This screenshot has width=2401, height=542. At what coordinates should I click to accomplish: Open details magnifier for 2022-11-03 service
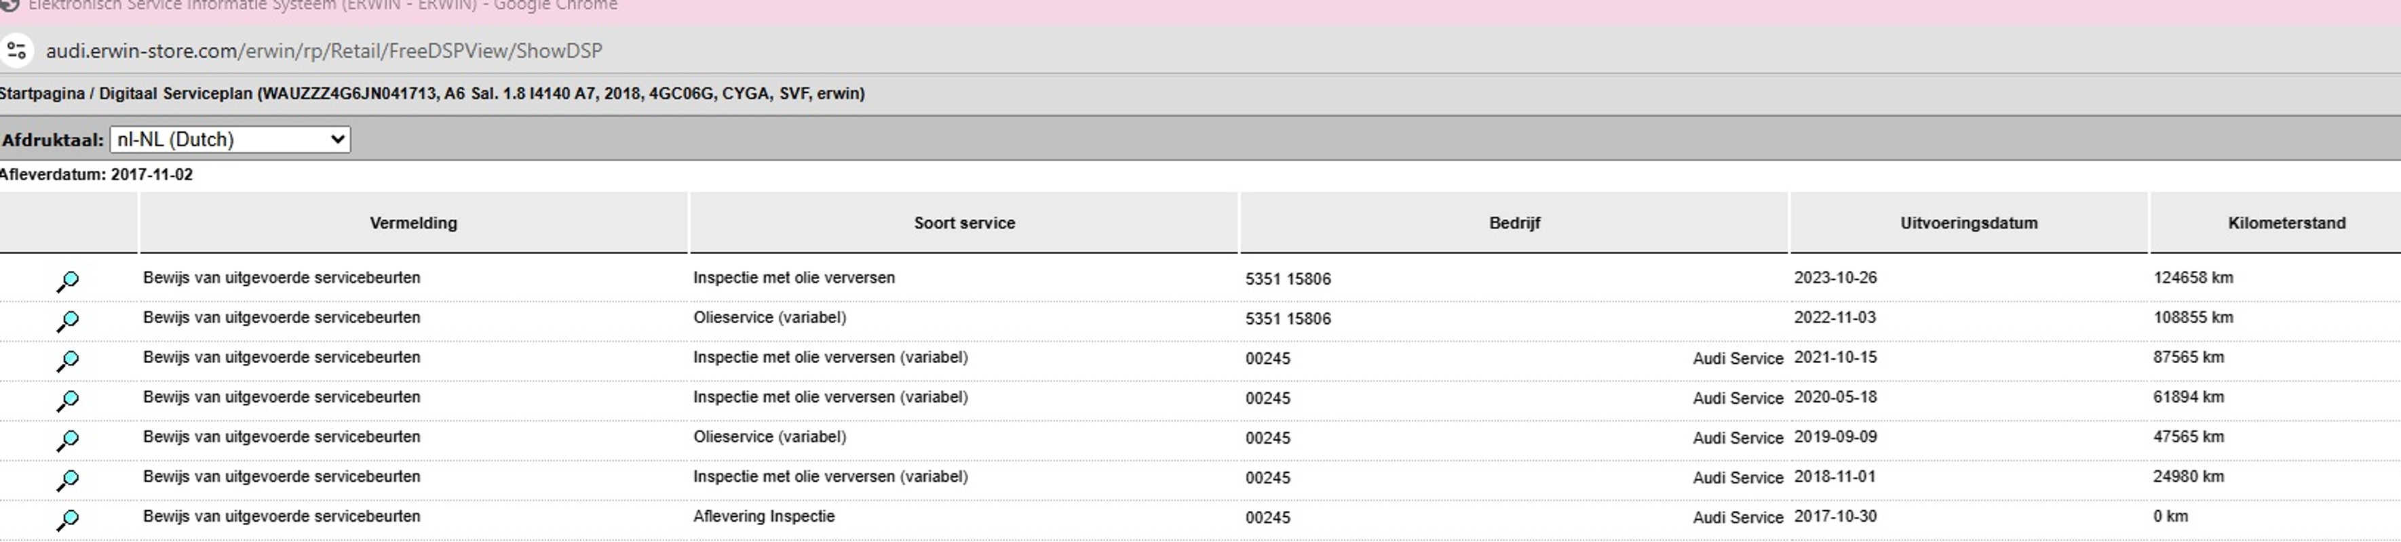tap(68, 320)
